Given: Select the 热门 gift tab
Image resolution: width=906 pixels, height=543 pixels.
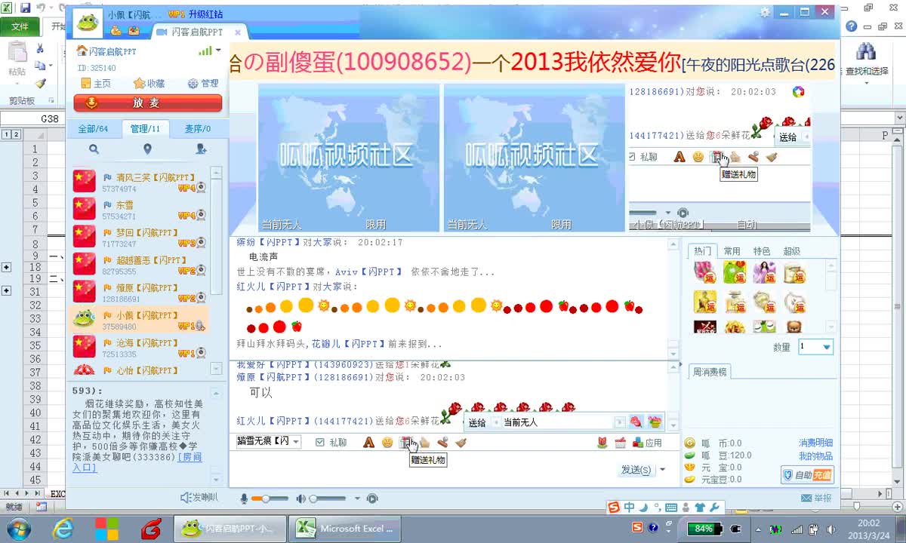Looking at the screenshot, I should [702, 251].
